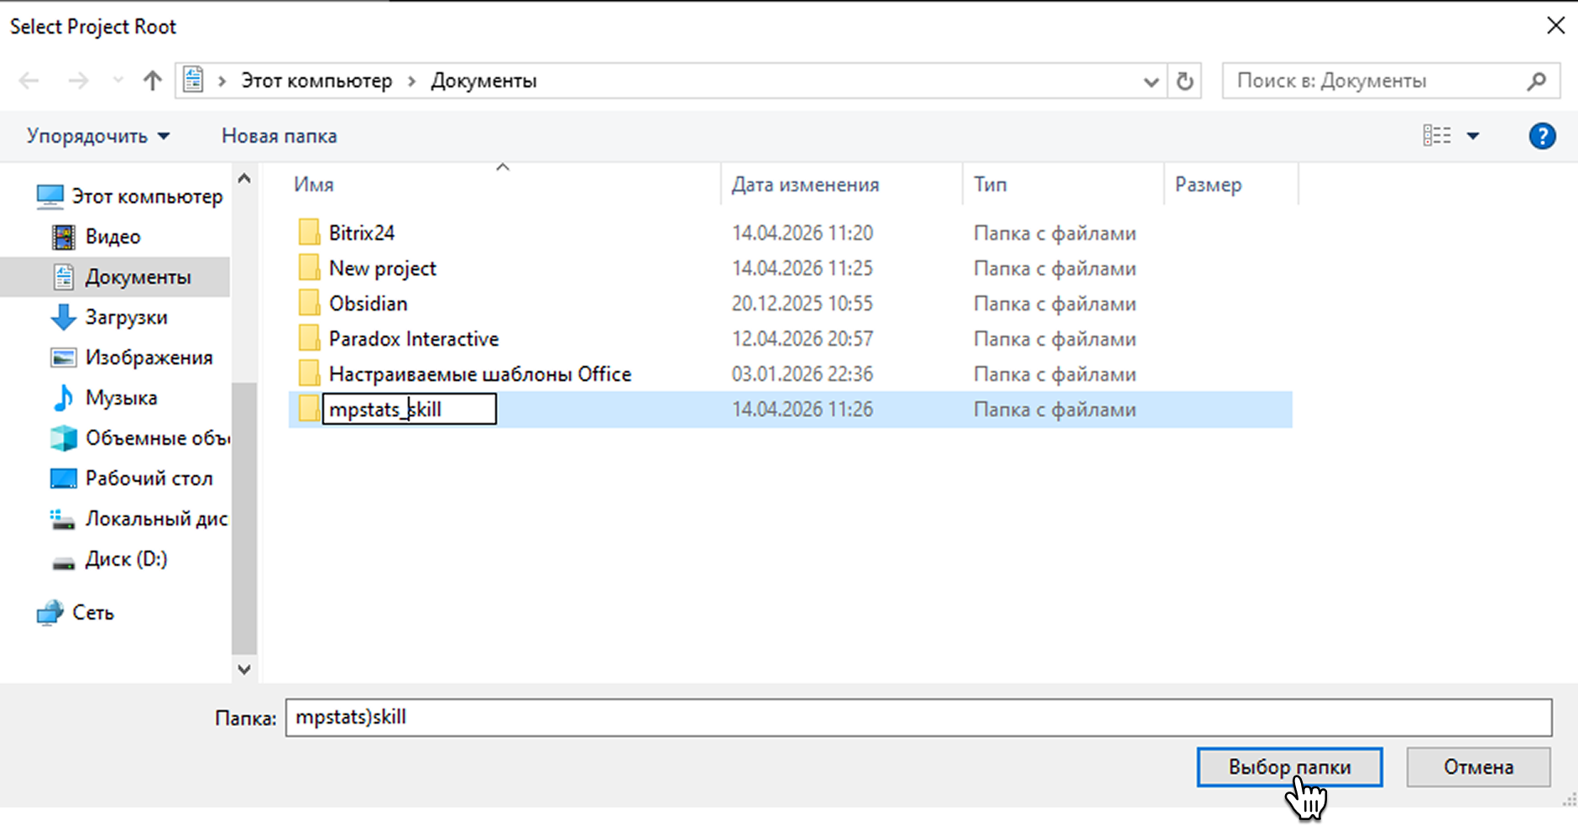
Task: Select the Bitrix24 folder icon
Action: coord(309,233)
